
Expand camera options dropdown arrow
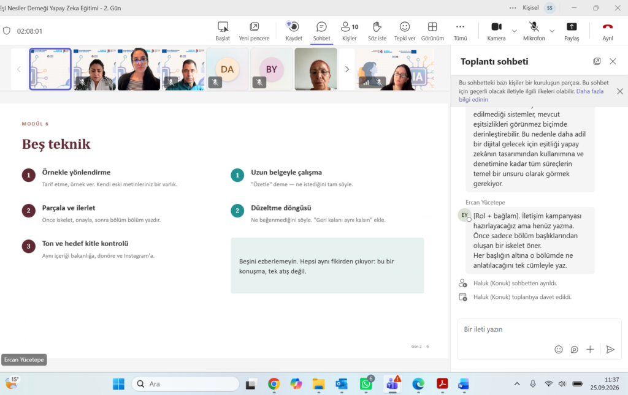click(515, 31)
